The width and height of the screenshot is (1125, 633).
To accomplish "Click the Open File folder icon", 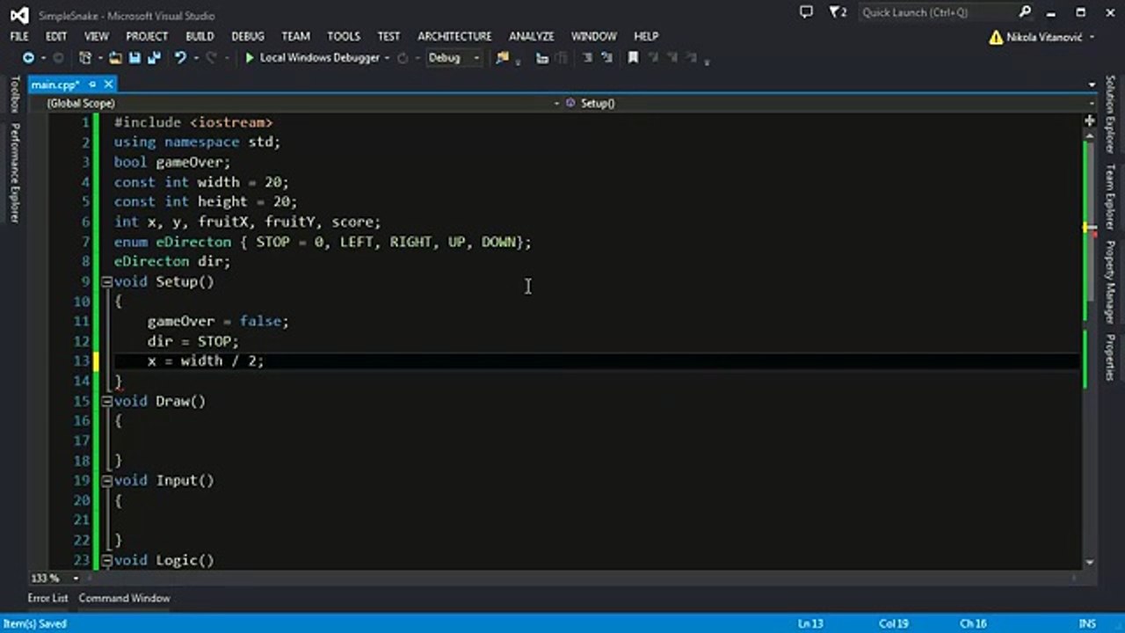I will click(x=116, y=58).
